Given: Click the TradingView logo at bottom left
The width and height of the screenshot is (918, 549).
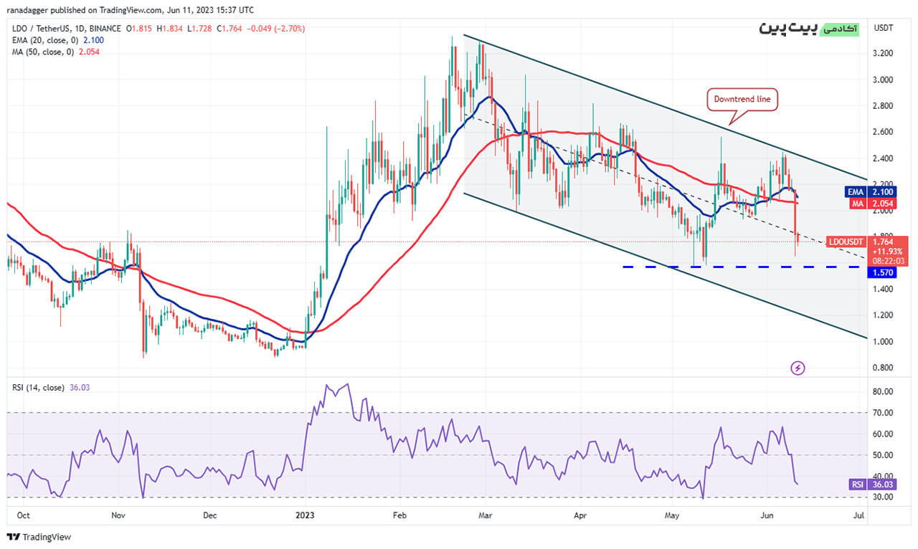Looking at the screenshot, I should [39, 537].
